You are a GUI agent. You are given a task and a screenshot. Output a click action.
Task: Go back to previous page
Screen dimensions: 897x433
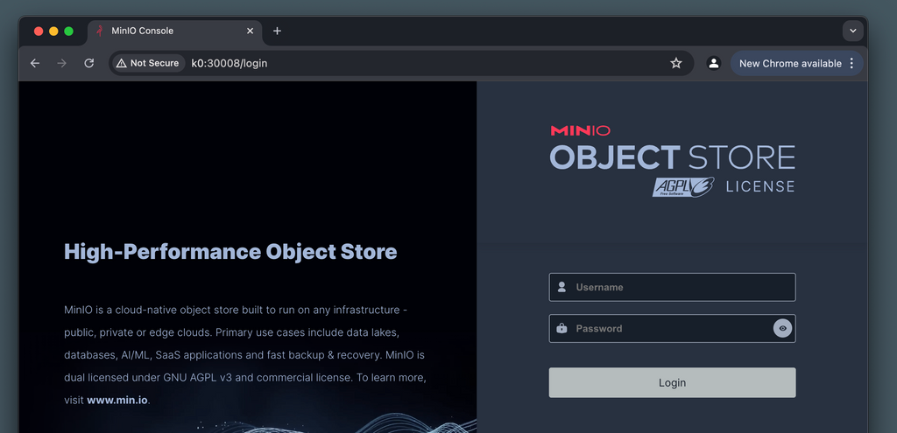pos(35,63)
